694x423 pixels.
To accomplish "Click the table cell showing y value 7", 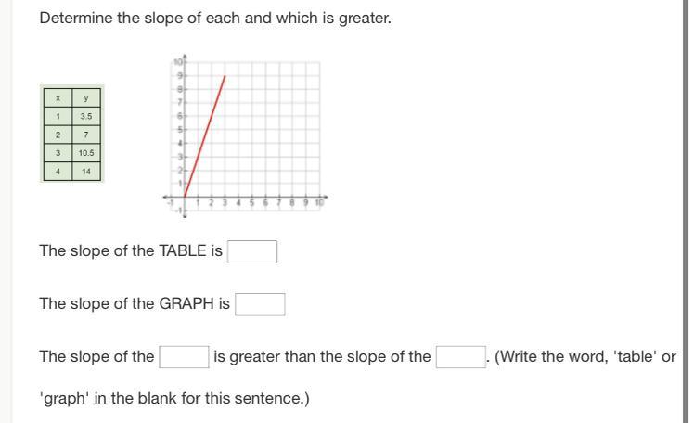I will point(86,135).
